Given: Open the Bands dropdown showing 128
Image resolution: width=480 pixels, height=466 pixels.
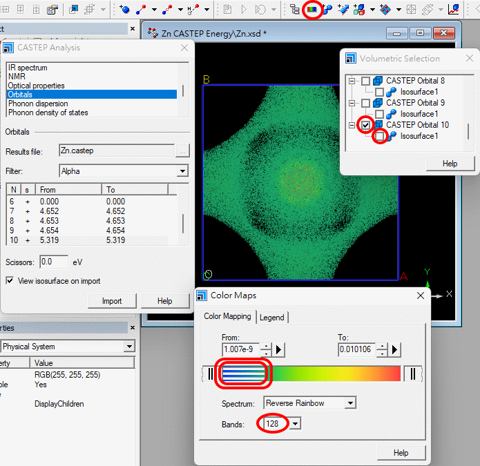Looking at the screenshot, I should point(296,424).
